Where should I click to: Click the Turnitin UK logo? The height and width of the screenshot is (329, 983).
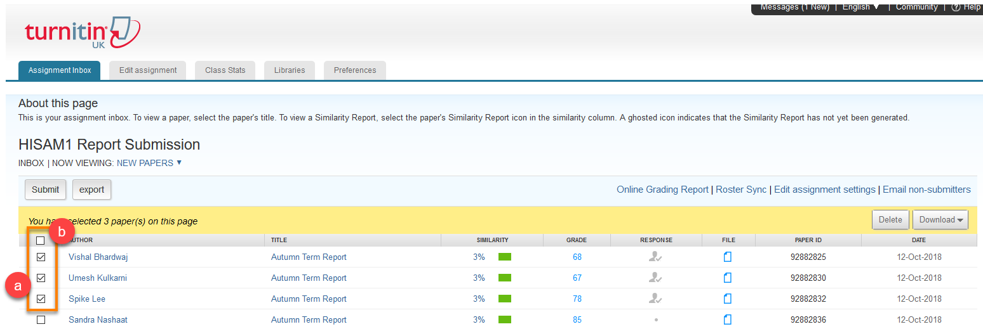[83, 32]
